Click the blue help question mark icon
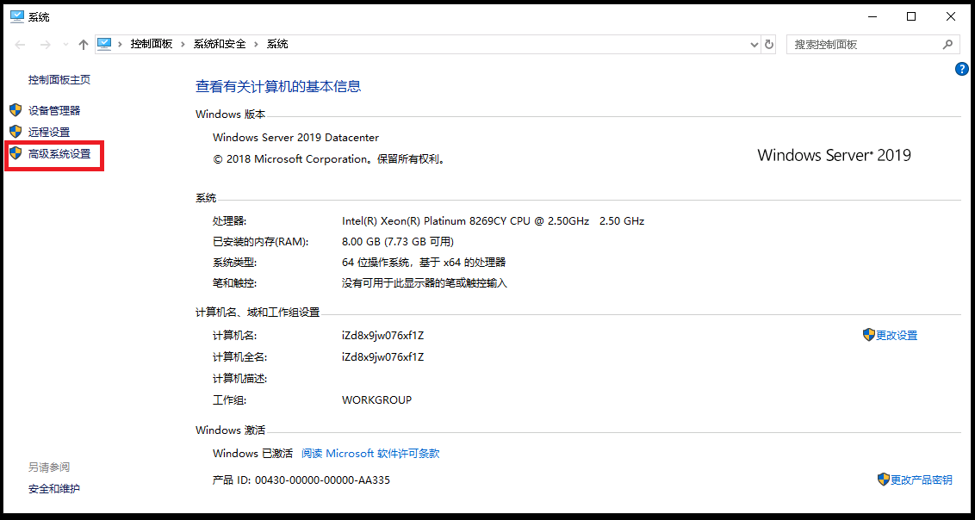The height and width of the screenshot is (520, 975). pyautogui.click(x=961, y=69)
